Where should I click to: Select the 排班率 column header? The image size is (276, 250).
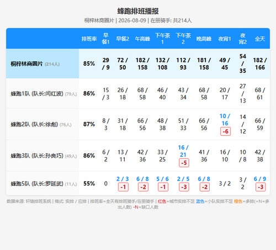click(89, 39)
